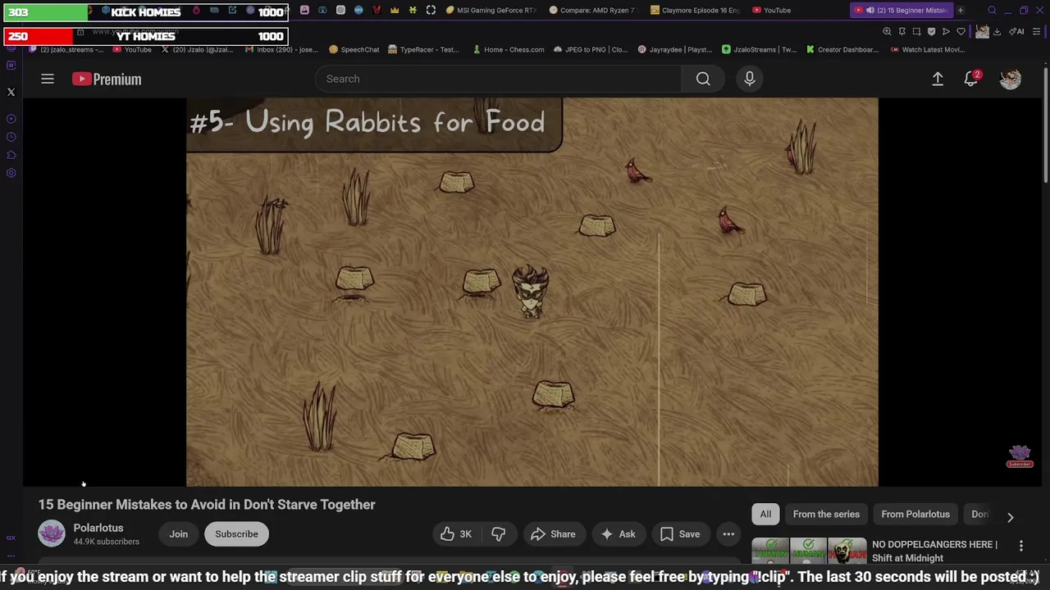Save the video to playlist

680,534
